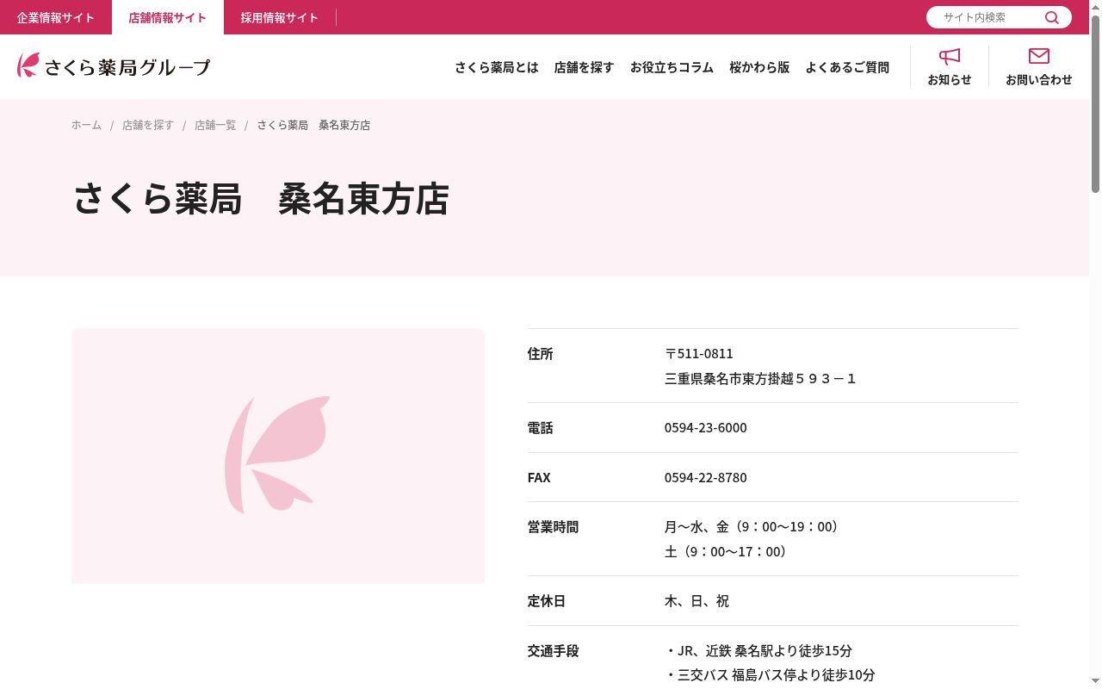Open the お知らせ megaphone icon
Image resolution: width=1102 pixels, height=689 pixels.
[x=950, y=57]
